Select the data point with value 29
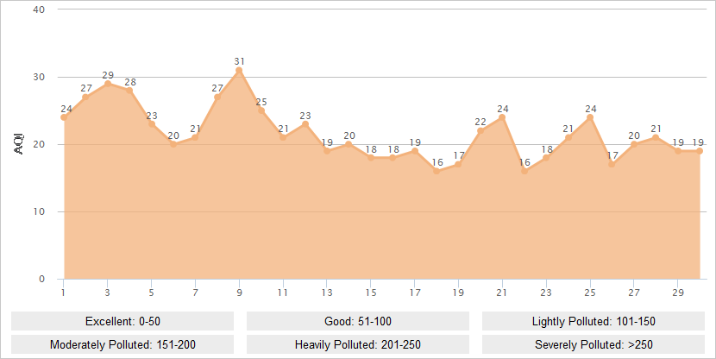Viewport: 716px width, 359px height. [x=108, y=84]
